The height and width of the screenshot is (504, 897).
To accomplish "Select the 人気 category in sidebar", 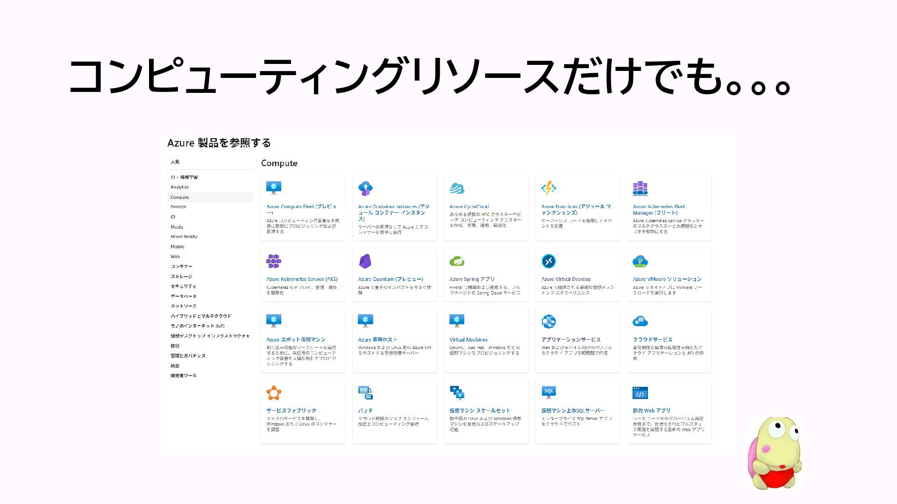I will pyautogui.click(x=175, y=162).
